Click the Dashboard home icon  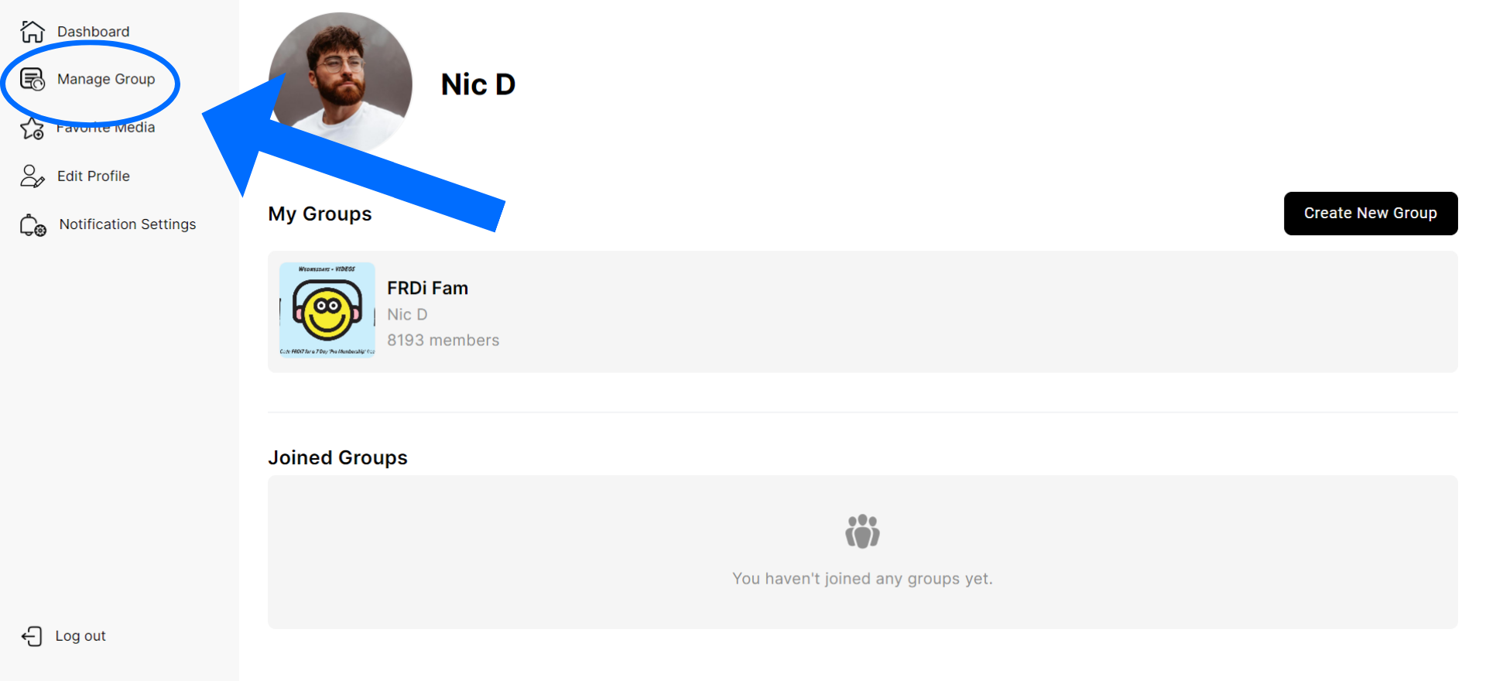[33, 32]
